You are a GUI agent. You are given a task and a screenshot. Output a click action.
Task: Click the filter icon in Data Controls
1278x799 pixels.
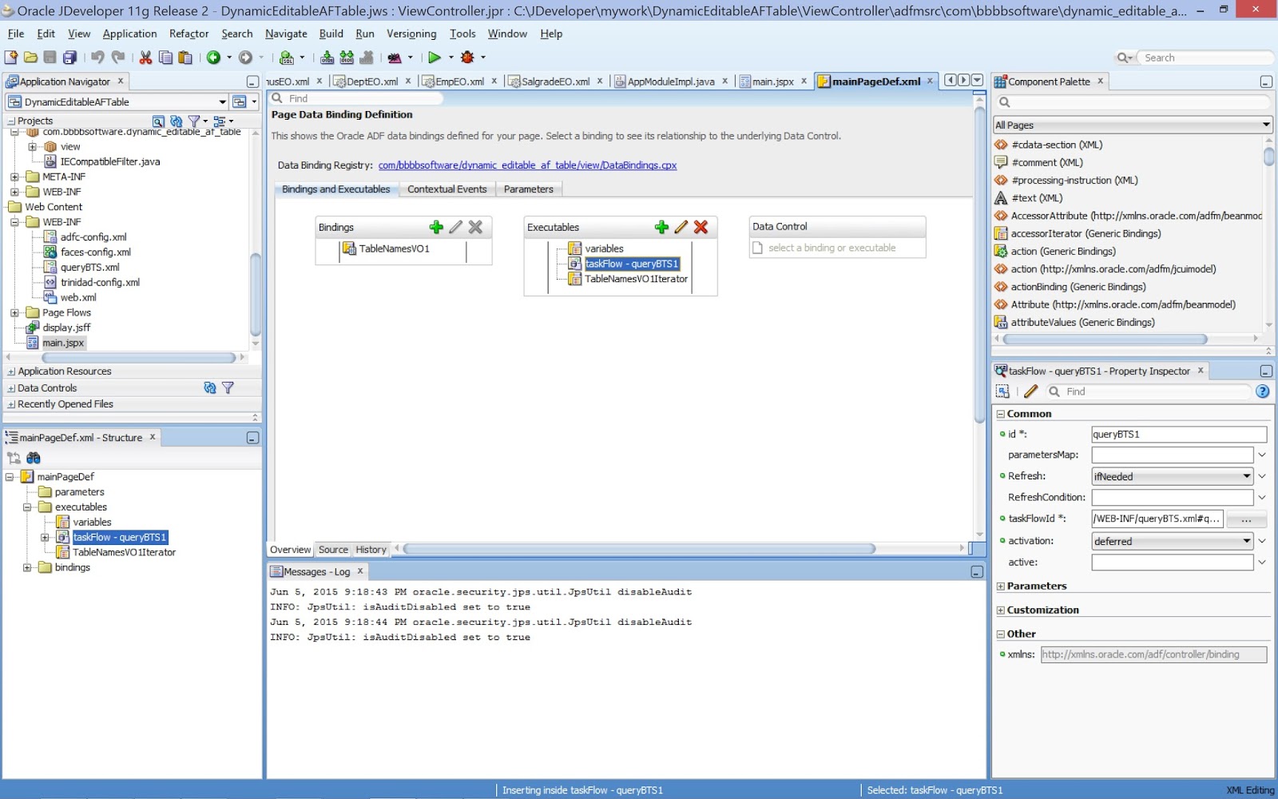(228, 388)
